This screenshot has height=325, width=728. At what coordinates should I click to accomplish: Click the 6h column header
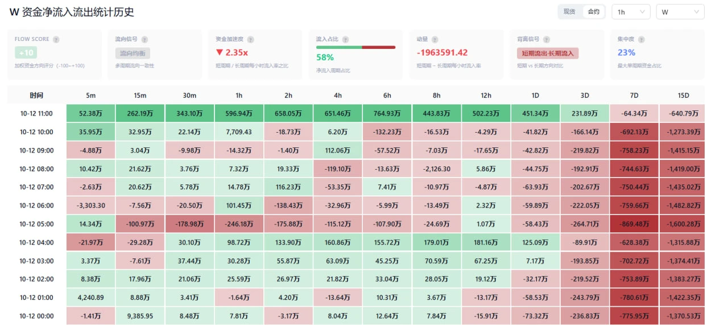click(387, 95)
